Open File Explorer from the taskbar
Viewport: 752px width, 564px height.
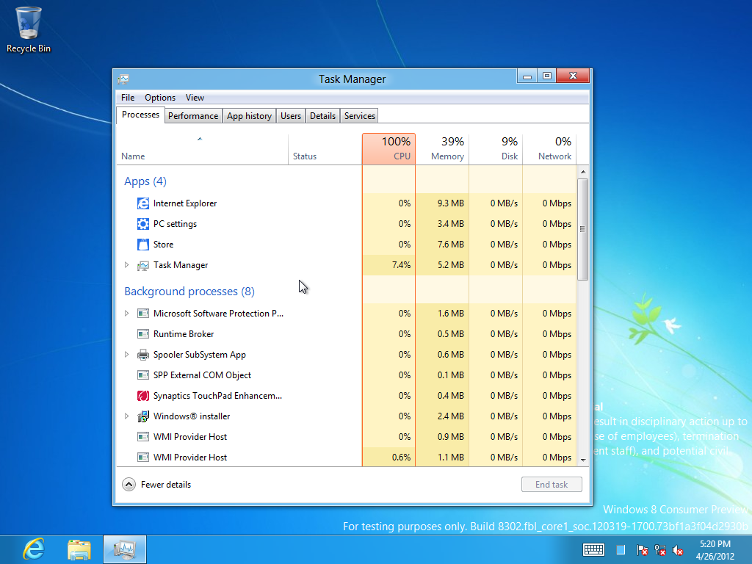(x=79, y=549)
